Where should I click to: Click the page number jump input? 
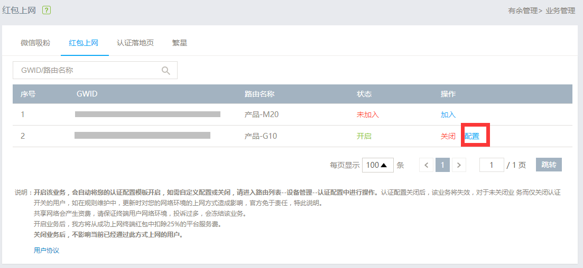pos(492,165)
